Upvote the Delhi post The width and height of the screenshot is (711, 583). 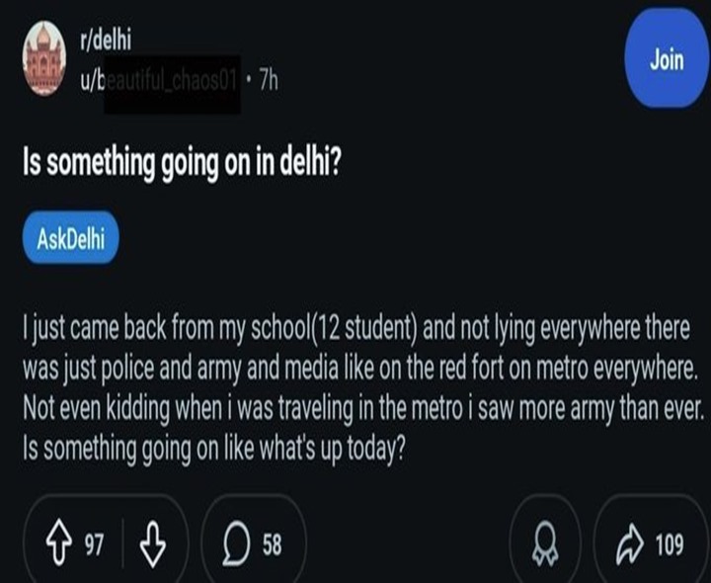61,544
